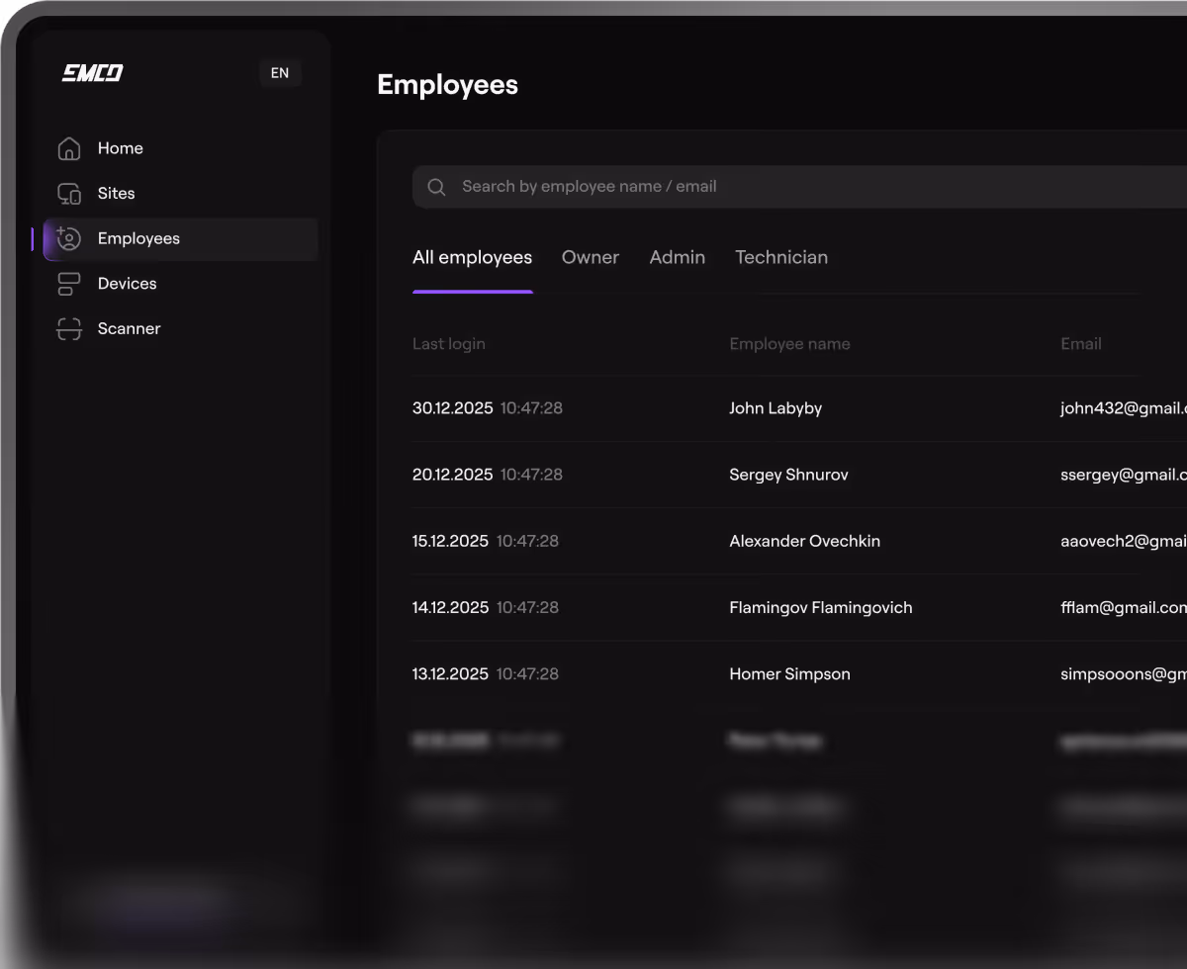The height and width of the screenshot is (969, 1187).
Task: Click the ssergey@gmail email cell
Action: 1124,475
